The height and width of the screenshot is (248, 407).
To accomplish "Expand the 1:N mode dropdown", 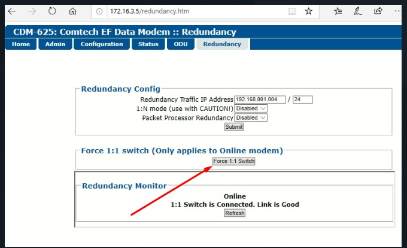I will click(x=251, y=108).
